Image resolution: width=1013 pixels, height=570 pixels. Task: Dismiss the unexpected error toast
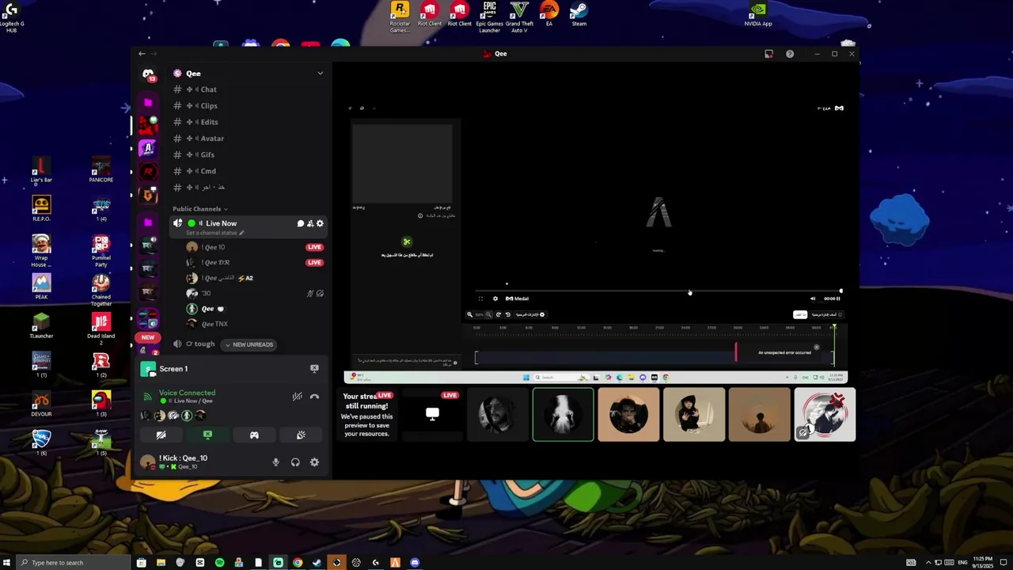pyautogui.click(x=817, y=347)
